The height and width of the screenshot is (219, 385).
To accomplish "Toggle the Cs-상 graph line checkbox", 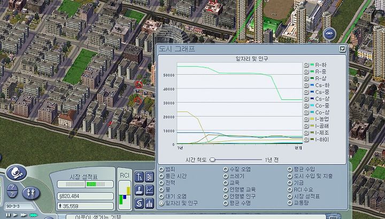I will tap(306, 99).
